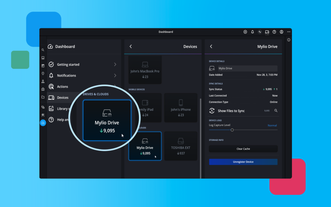Open the more options ellipsis menu
331x207 pixels.
(289, 32)
